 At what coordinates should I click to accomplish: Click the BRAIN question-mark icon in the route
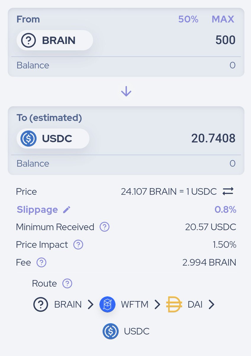click(41, 304)
